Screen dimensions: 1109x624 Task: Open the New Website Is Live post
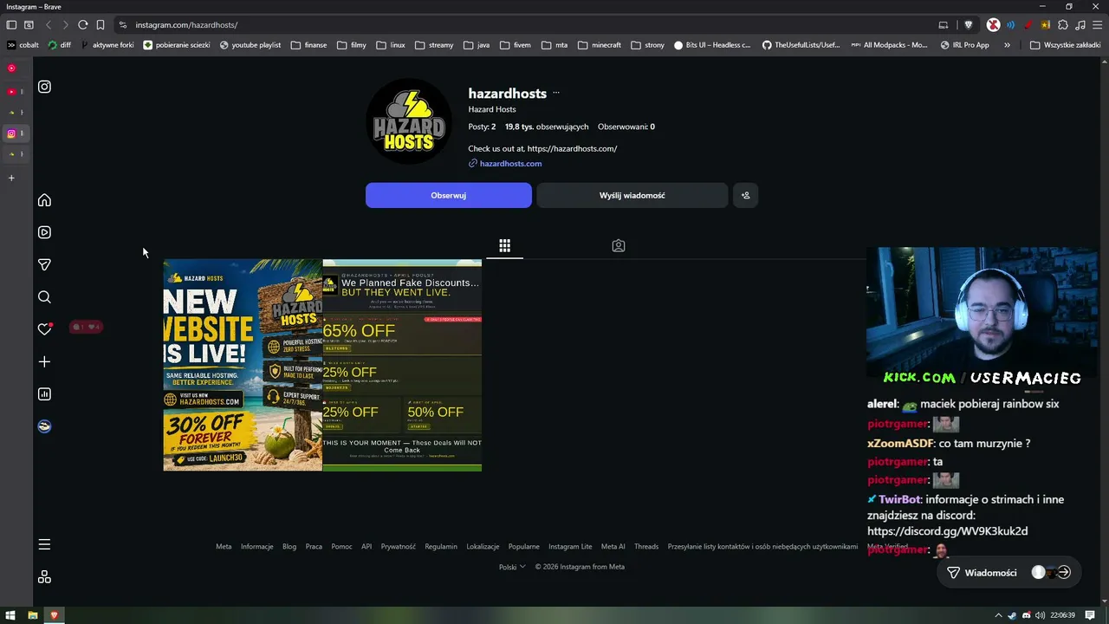(243, 365)
